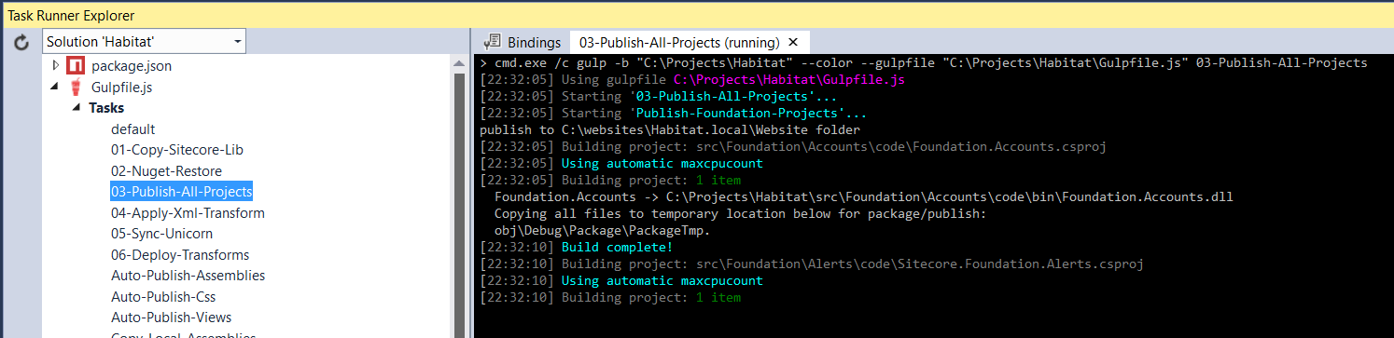Collapse the Gulpfile.js node
The image size is (1394, 338).
click(x=56, y=87)
